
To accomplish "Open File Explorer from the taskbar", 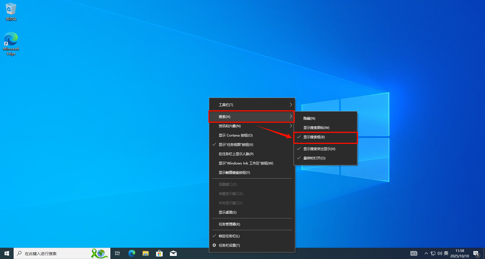I will coord(145,253).
